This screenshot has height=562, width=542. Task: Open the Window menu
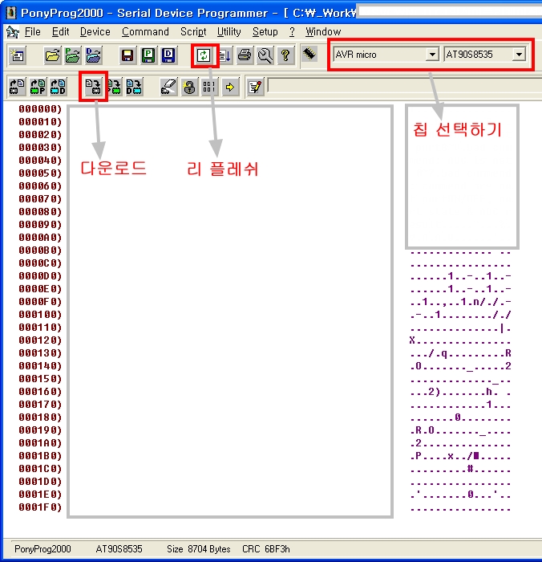323,32
